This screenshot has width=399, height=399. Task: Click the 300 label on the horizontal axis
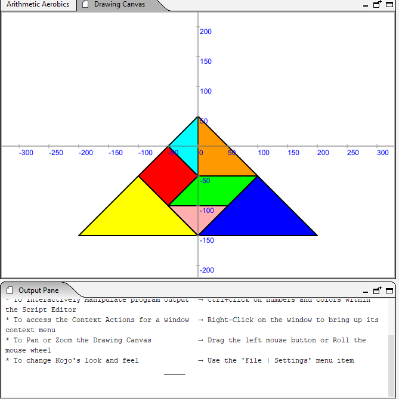tap(382, 153)
